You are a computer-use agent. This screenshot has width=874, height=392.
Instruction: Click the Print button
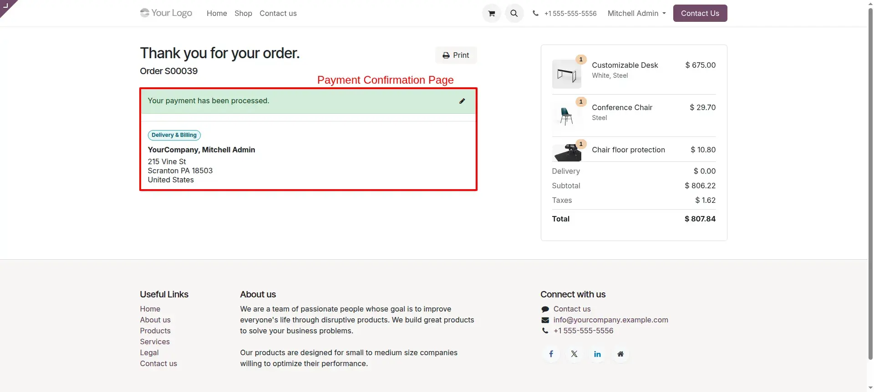456,55
